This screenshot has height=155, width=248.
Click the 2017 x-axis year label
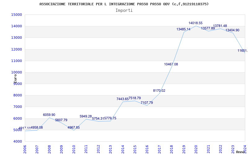click(x=159, y=149)
